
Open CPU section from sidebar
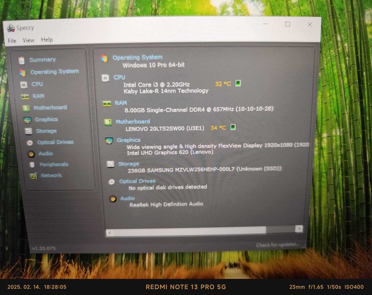coord(37,84)
